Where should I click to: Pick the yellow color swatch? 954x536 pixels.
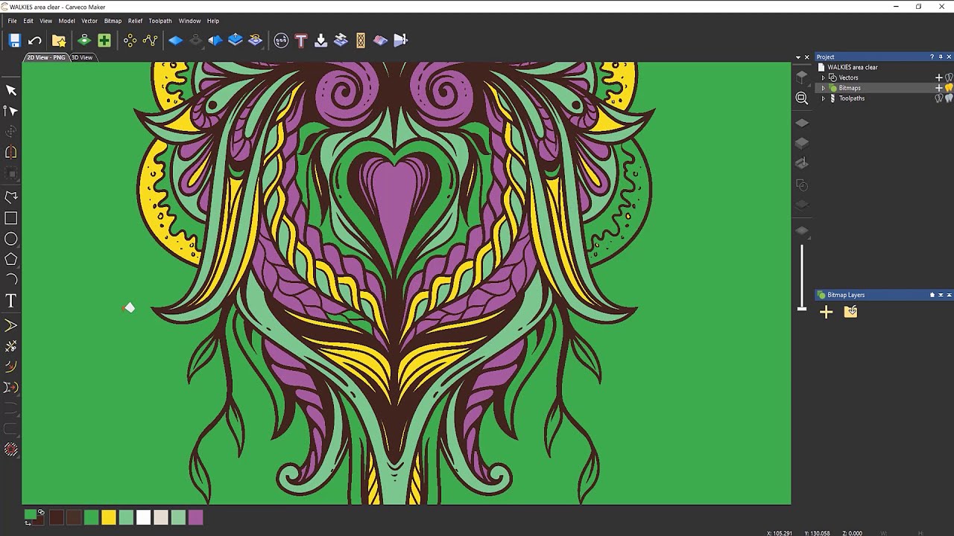click(109, 517)
